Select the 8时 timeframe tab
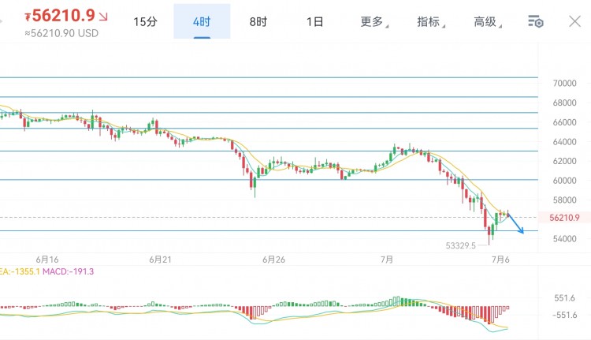Viewport: 591px width, 340px height. tap(258, 21)
